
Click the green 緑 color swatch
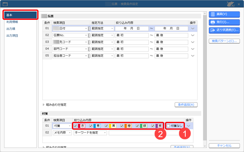click(144, 126)
